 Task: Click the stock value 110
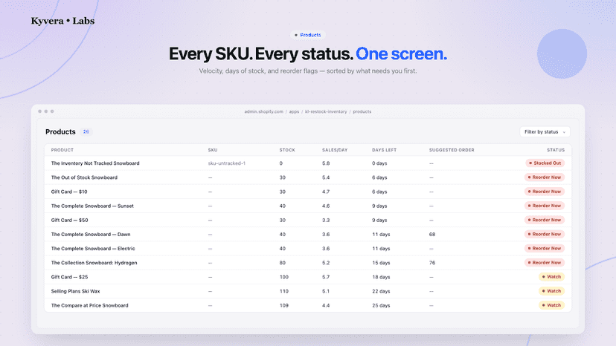pyautogui.click(x=284, y=291)
